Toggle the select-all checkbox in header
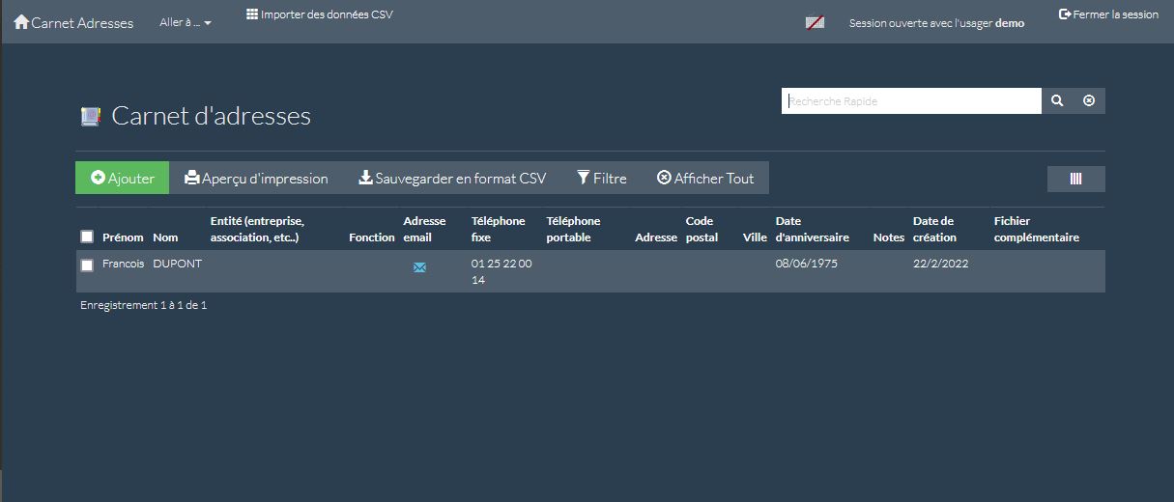This screenshot has width=1174, height=502. point(87,237)
